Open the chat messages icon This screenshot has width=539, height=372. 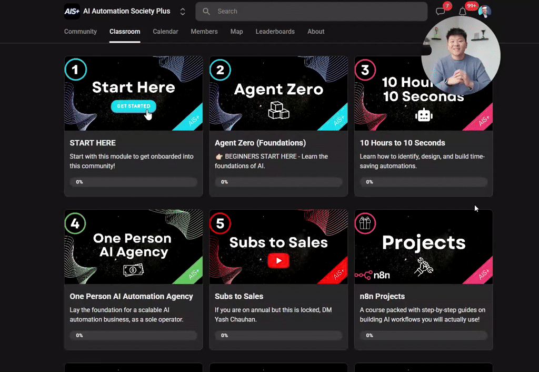click(x=441, y=11)
